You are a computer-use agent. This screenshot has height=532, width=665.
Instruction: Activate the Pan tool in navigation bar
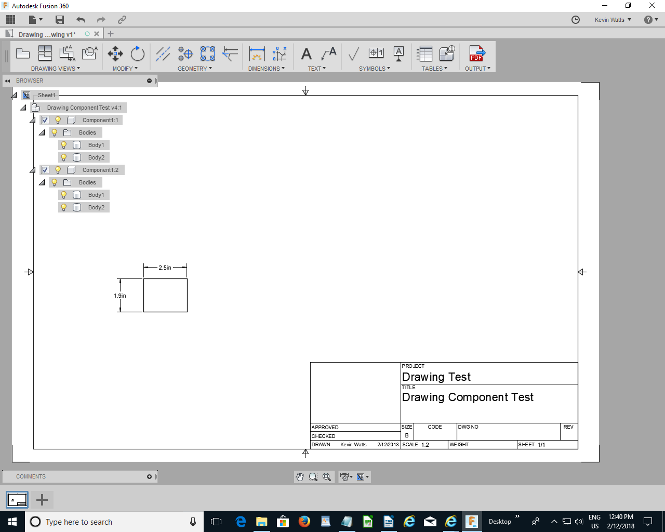(x=300, y=476)
